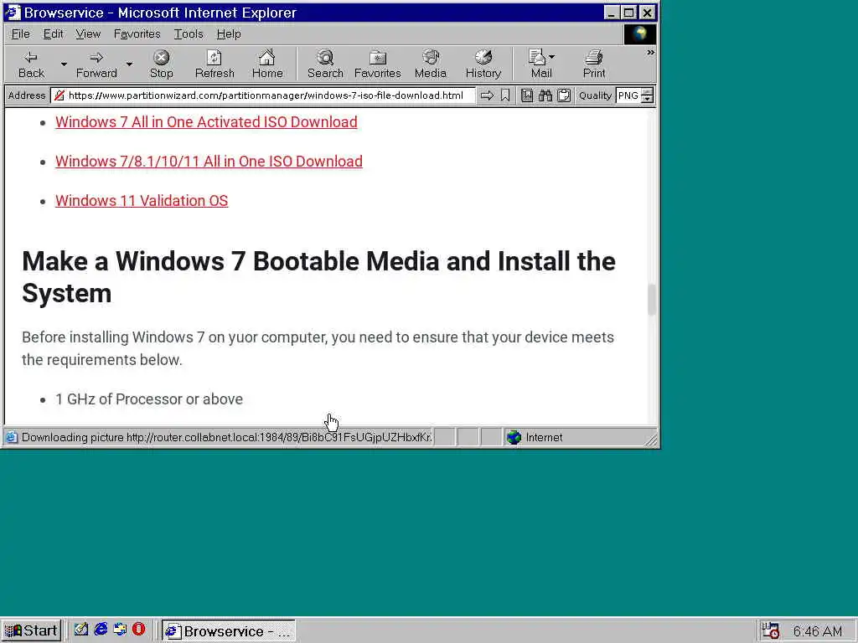858x643 pixels.
Task: Click the binoculars find icon
Action: point(545,95)
